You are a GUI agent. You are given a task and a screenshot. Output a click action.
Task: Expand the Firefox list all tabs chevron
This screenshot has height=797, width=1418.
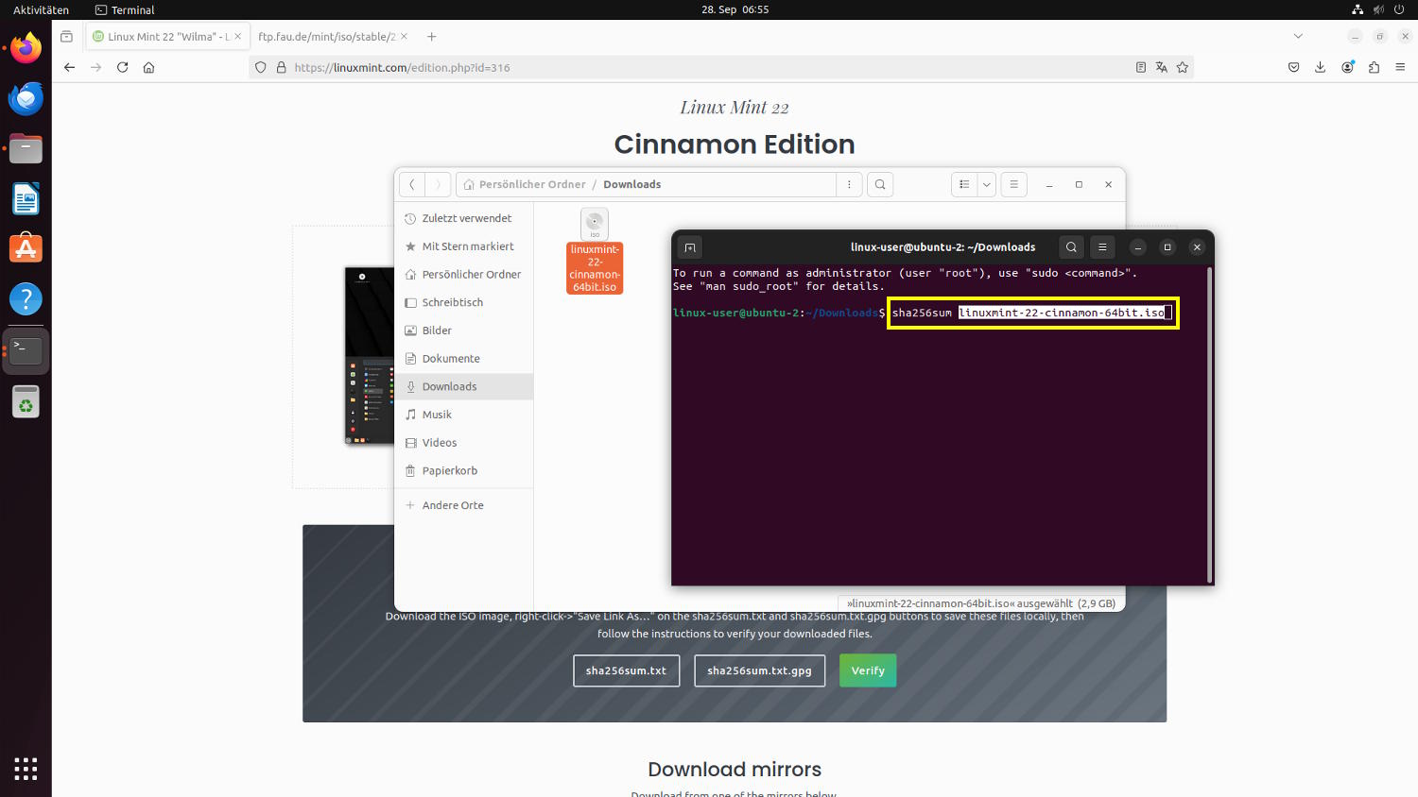click(1298, 37)
